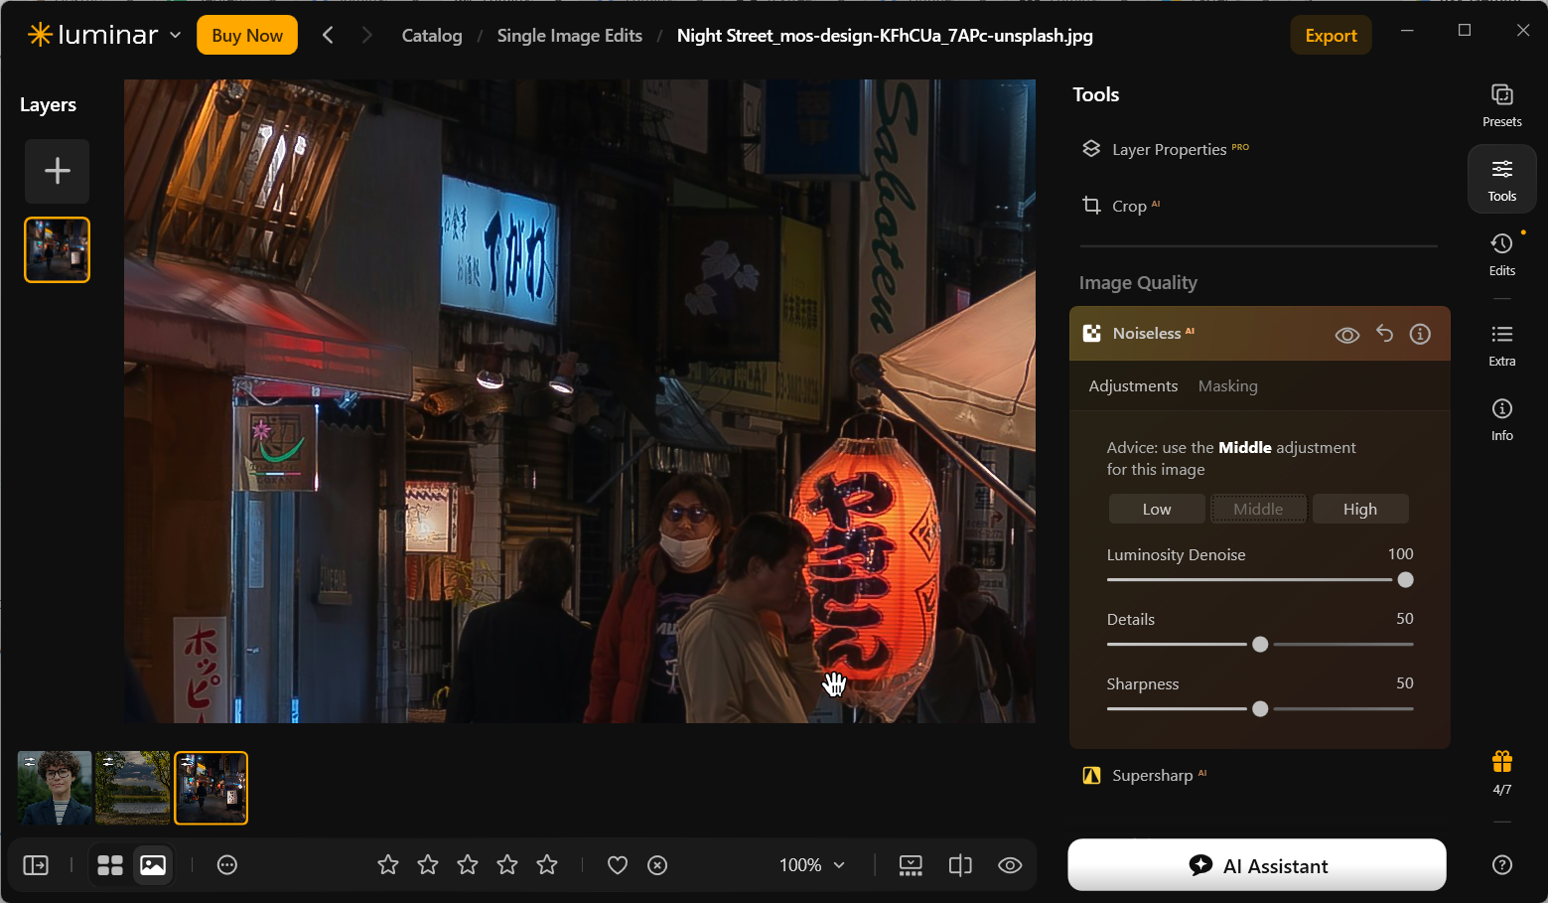Open the Edits history panel
Screen dimensions: 1548x903
tap(1501, 254)
